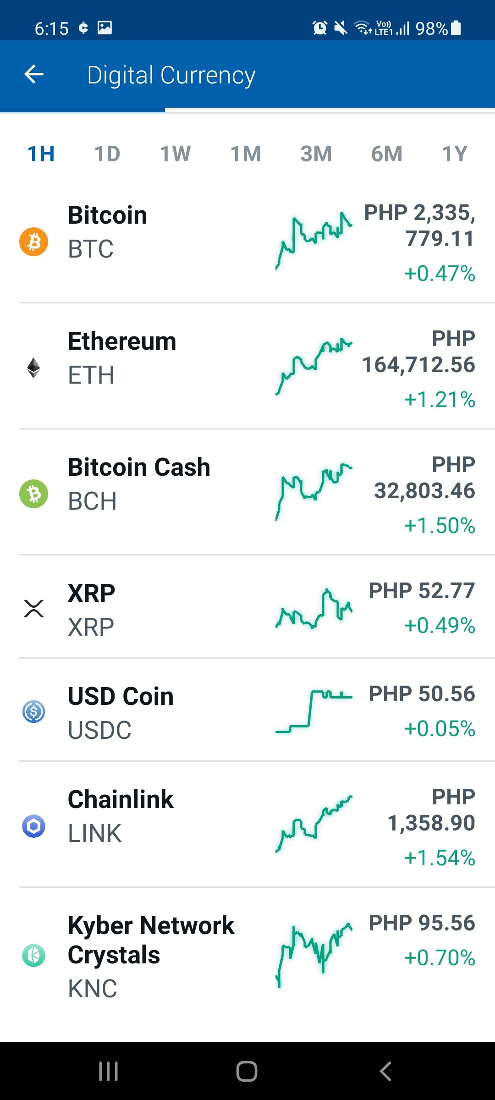Image resolution: width=495 pixels, height=1100 pixels.
Task: Tap the back arrow in the header
Action: click(34, 74)
